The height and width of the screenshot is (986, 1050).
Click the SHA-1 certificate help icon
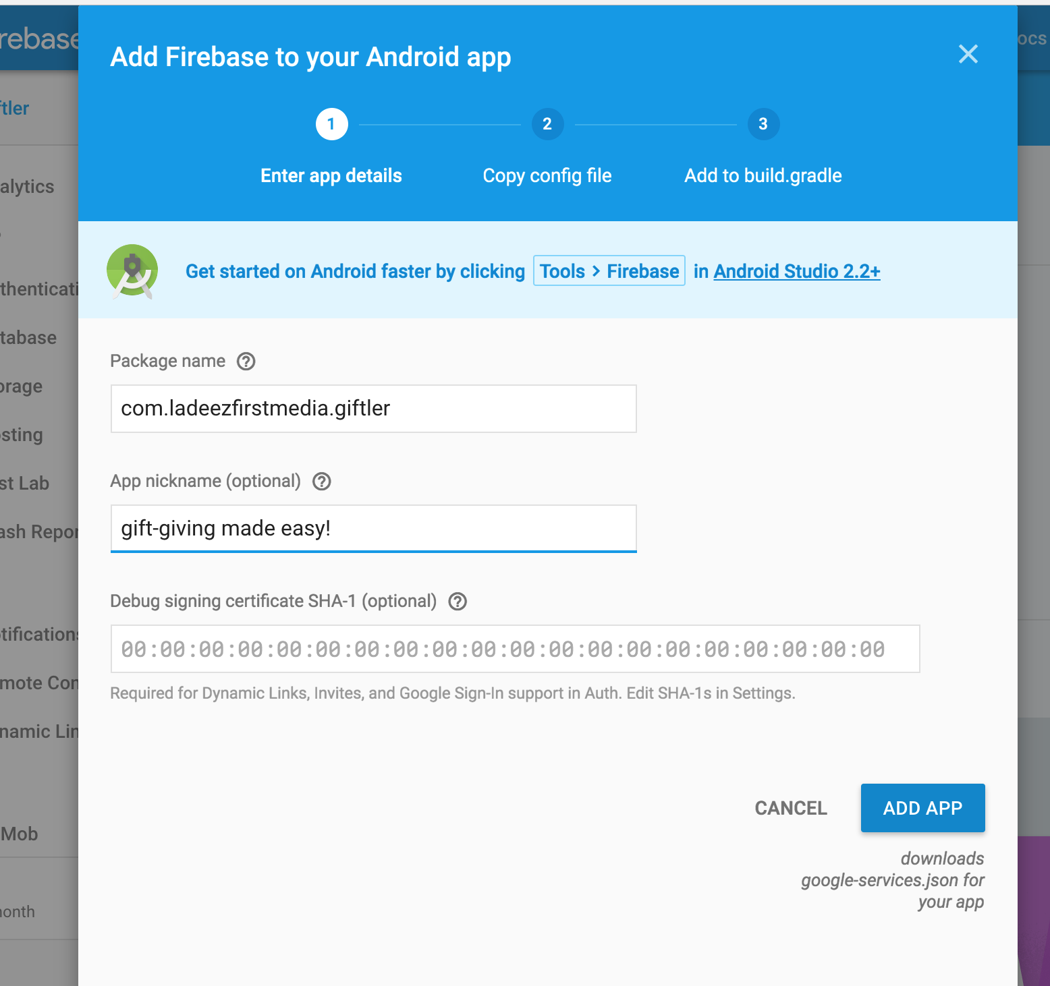[458, 602]
